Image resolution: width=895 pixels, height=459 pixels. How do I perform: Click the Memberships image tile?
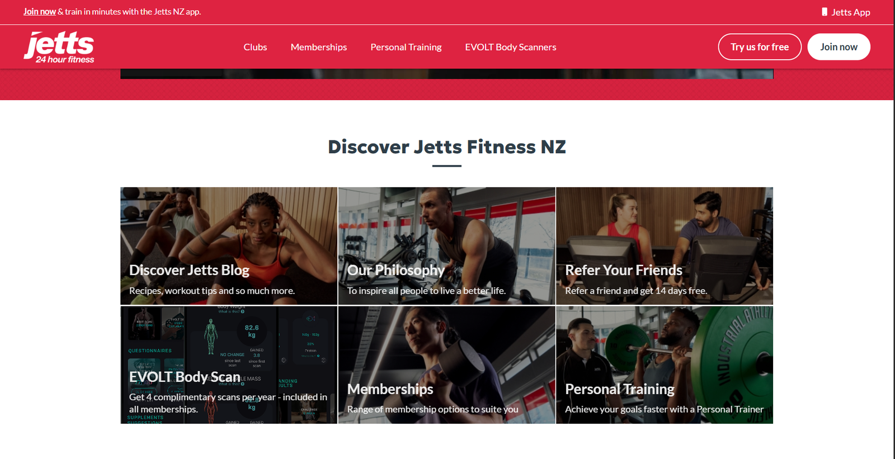tap(446, 365)
